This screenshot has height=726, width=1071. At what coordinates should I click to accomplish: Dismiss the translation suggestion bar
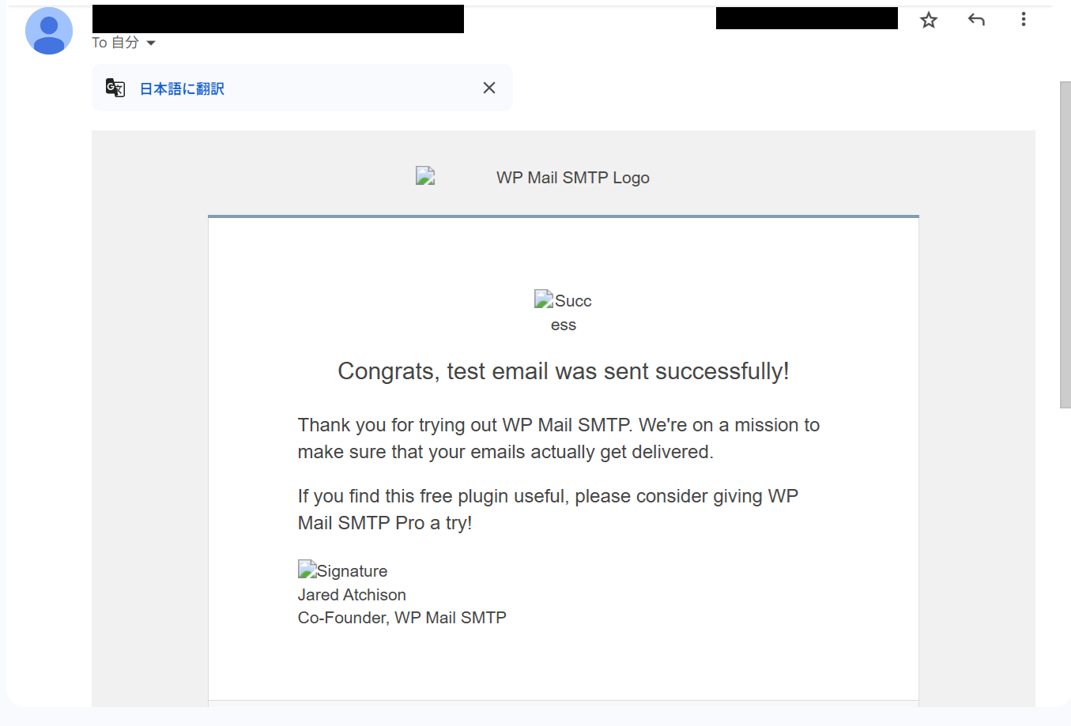pos(489,88)
